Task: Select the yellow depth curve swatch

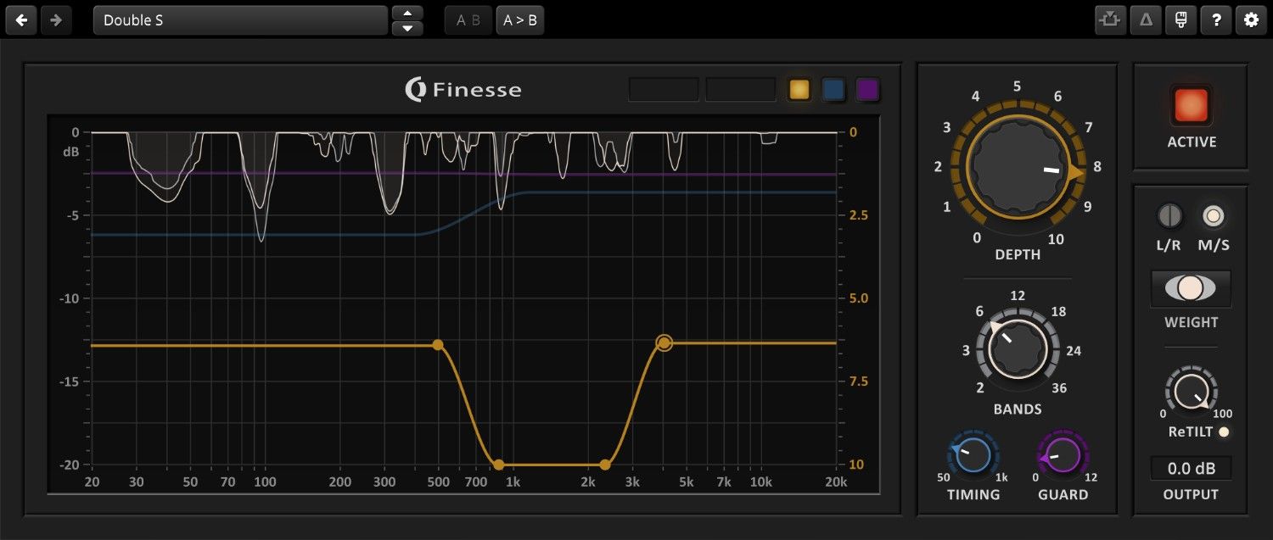Action: coord(799,90)
